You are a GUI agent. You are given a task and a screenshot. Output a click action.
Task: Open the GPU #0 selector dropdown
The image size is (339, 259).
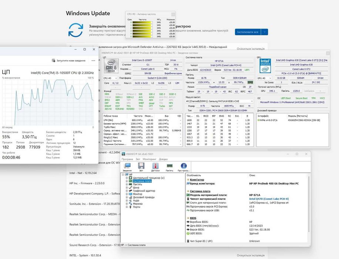point(264,78)
